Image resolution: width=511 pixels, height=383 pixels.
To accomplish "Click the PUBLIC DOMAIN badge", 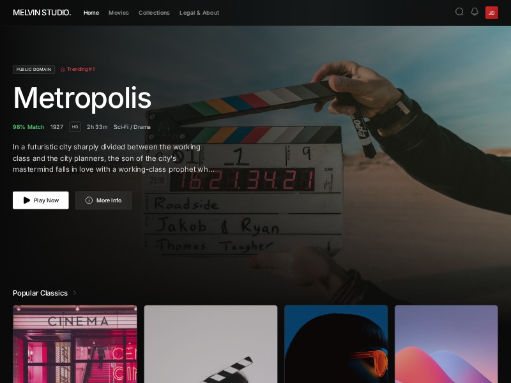I will tap(34, 70).
